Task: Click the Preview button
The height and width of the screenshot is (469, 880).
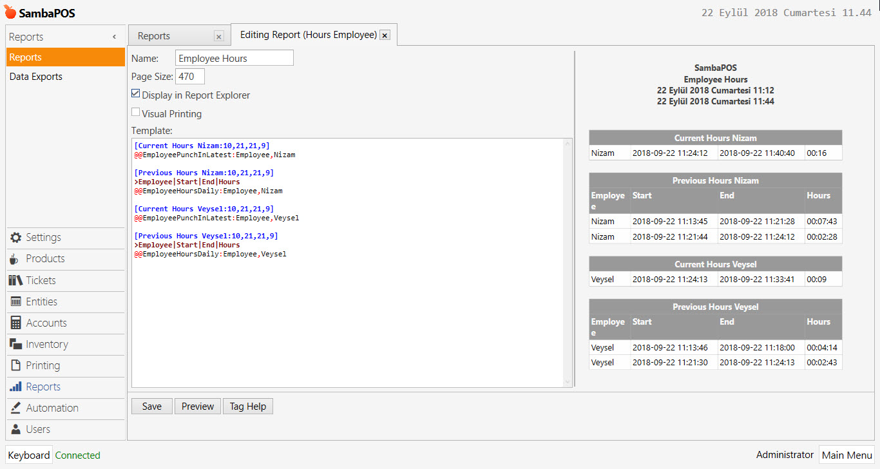Action: [x=197, y=406]
